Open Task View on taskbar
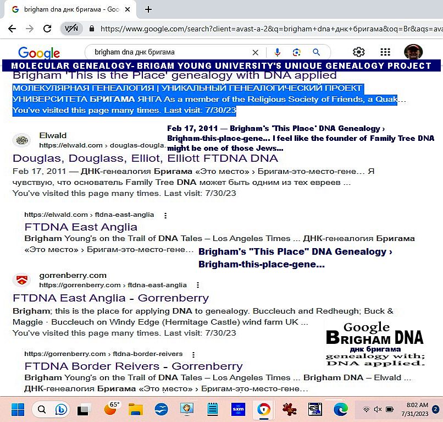Screen dimensions: 443x422 (x=83, y=410)
